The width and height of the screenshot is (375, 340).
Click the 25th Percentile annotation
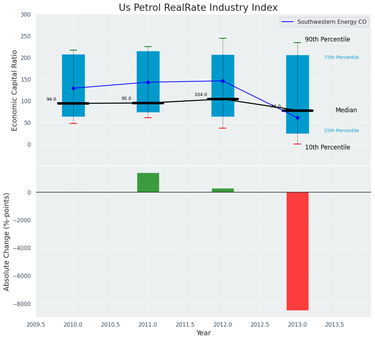pos(341,131)
